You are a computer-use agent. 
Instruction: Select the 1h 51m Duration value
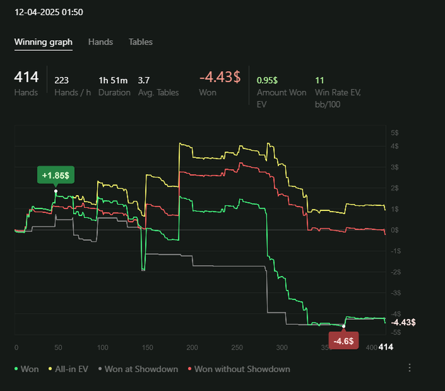[x=113, y=80]
